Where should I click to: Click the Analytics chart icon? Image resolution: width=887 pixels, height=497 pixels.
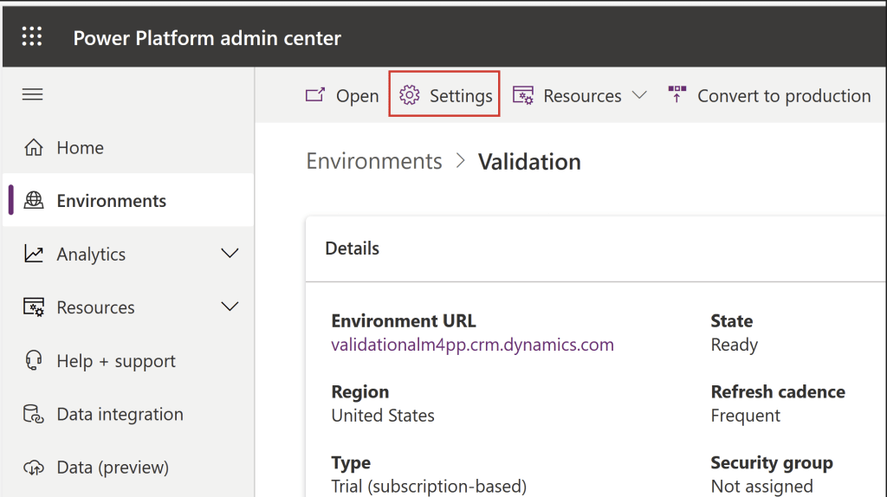tap(34, 255)
